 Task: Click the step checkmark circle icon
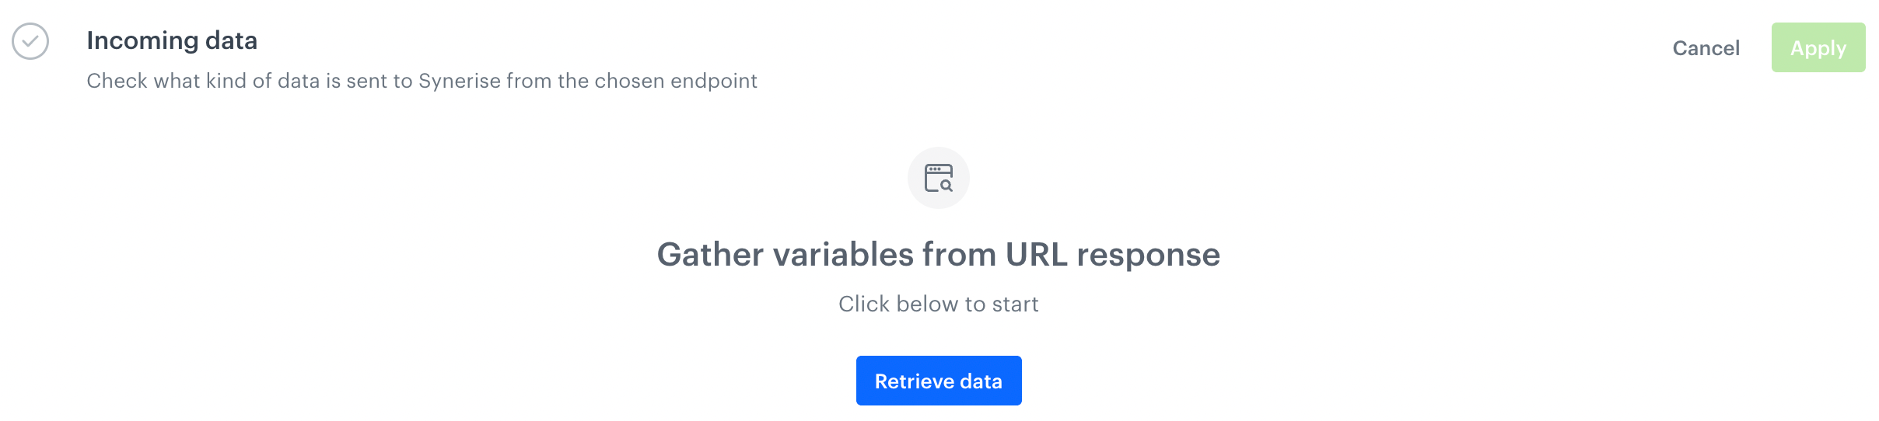click(30, 41)
